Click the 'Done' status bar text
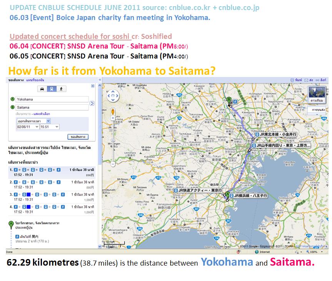 [x=9, y=252]
